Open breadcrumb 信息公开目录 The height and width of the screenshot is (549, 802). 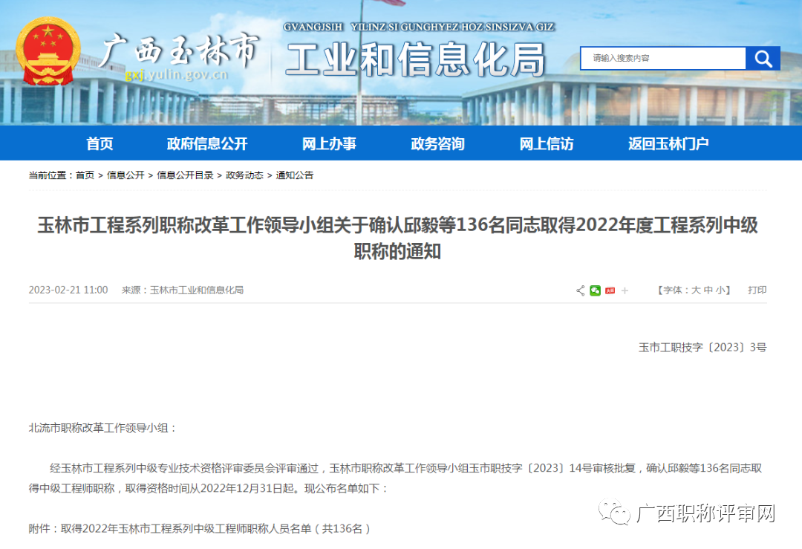[185, 175]
